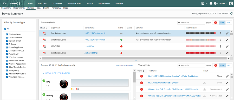Viewport: 234px width, 100px height.
Task: Open the help question mark icon
Action: [211, 3]
